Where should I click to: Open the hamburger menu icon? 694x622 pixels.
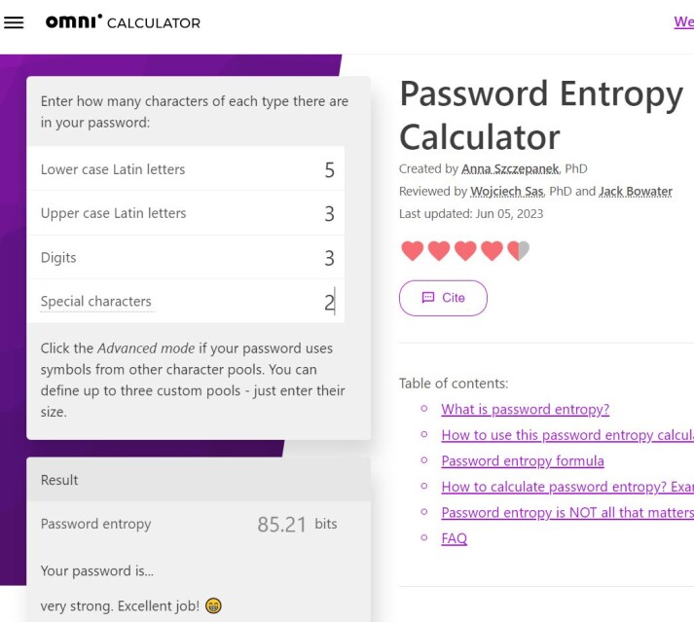[x=14, y=22]
